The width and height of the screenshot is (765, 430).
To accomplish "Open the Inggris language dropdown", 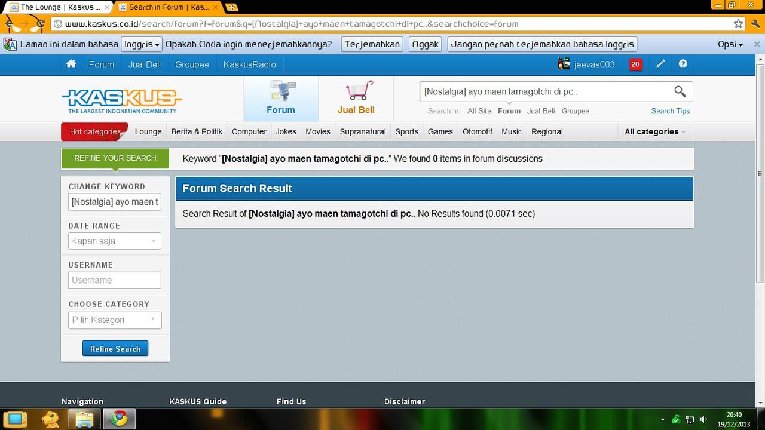I will pos(142,44).
